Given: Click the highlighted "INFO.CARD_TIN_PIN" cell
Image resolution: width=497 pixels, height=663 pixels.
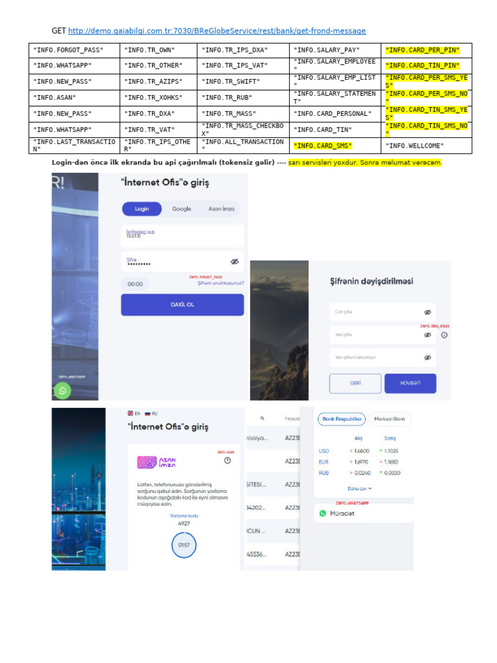Looking at the screenshot, I should 426,65.
